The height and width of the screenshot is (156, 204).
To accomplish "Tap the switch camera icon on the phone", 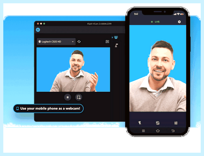I will pos(158,123).
